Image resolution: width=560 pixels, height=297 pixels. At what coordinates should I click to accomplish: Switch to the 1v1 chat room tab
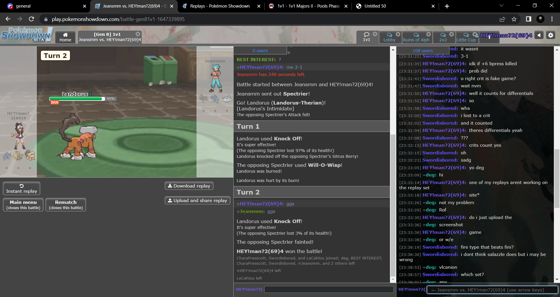point(367,37)
